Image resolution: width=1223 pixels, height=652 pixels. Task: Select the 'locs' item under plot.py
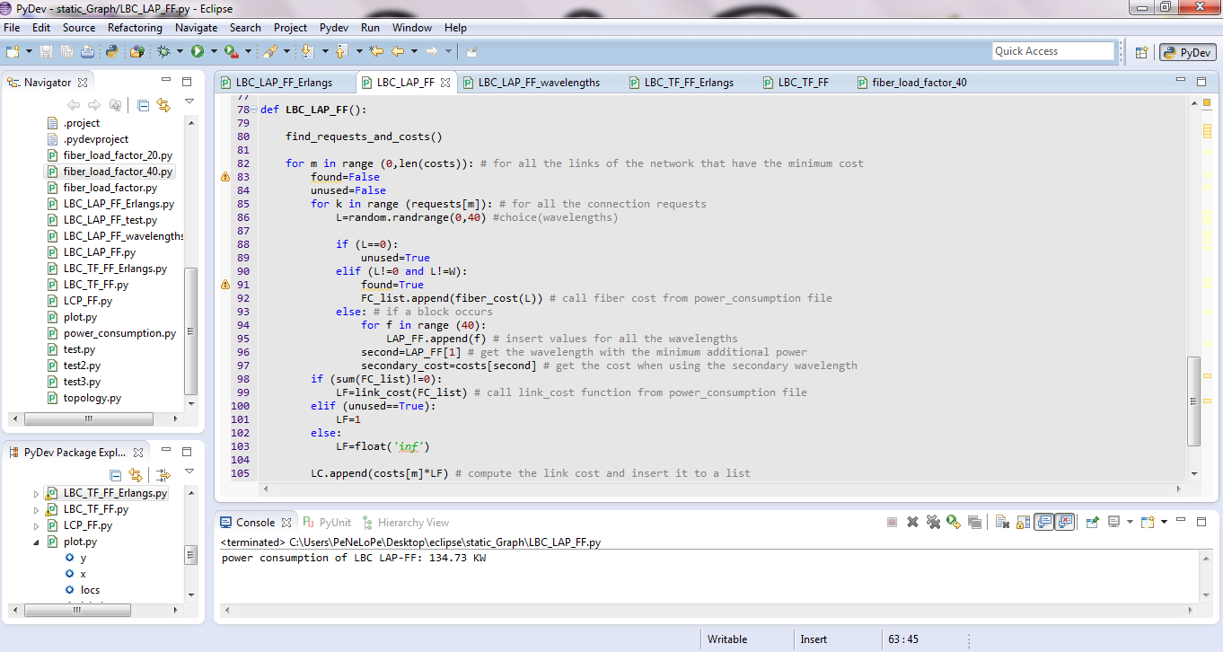click(90, 590)
